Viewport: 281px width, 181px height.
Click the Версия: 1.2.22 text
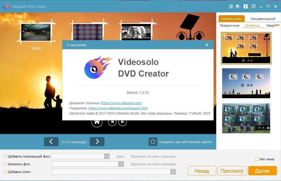pos(138,92)
